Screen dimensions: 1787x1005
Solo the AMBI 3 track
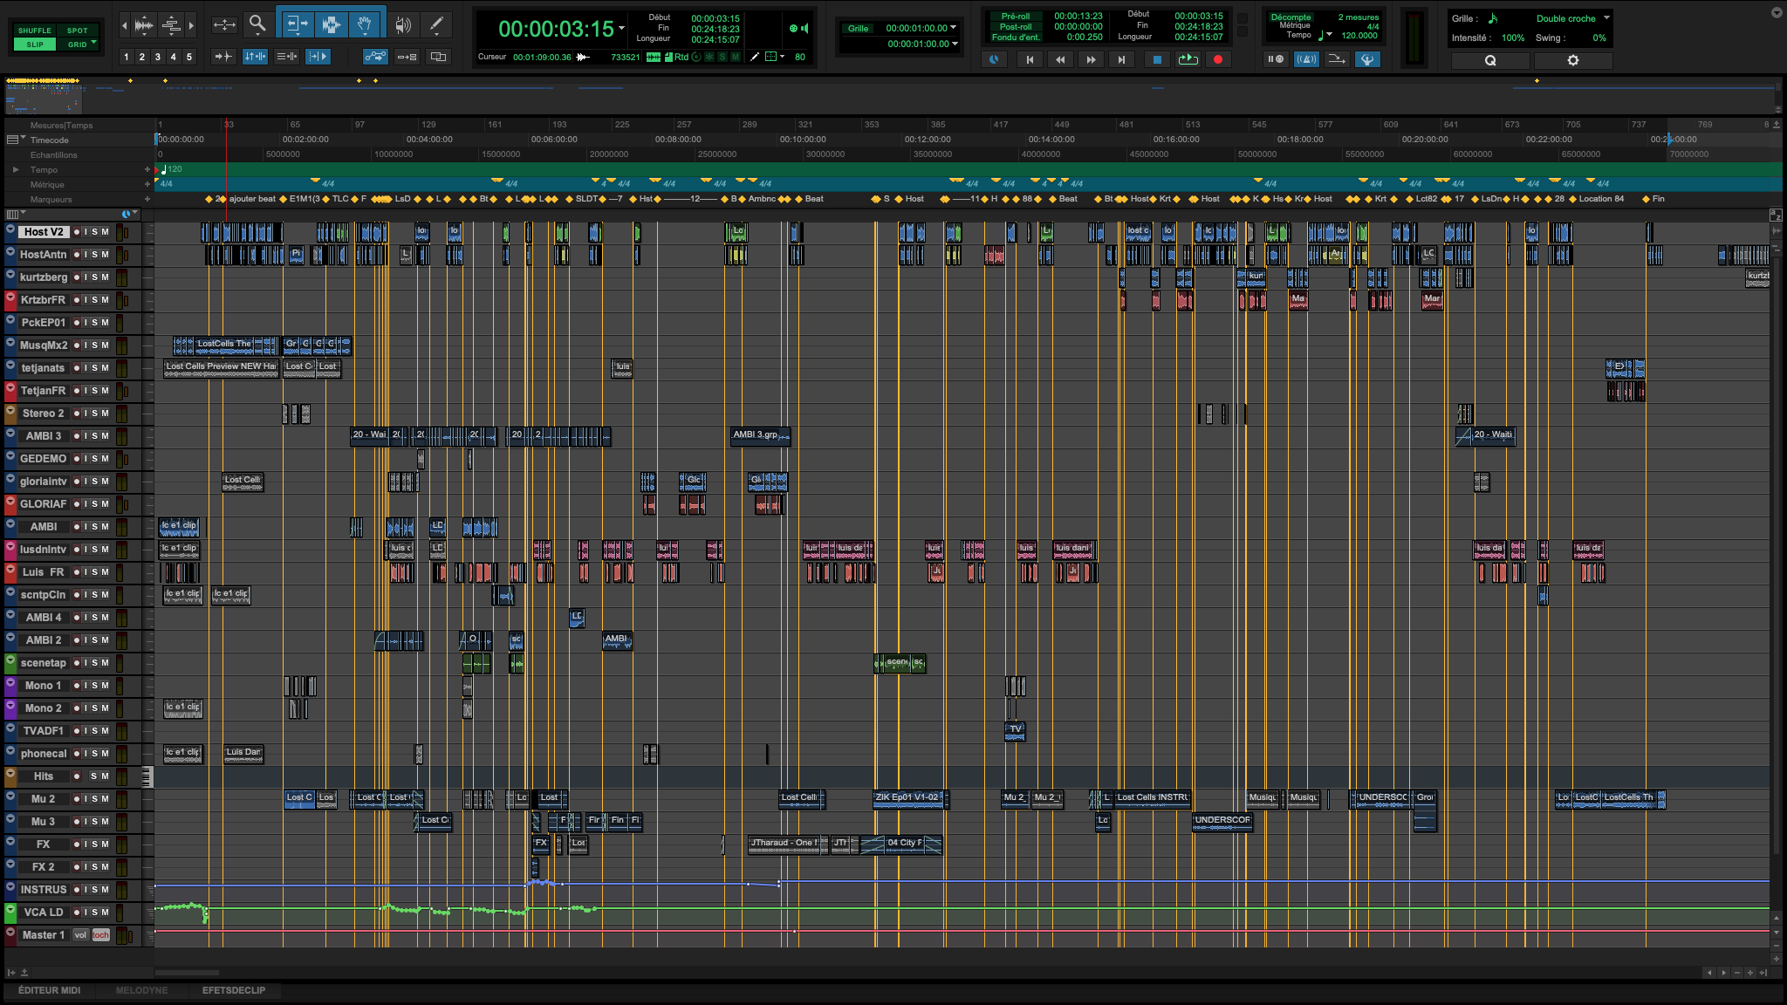[x=95, y=436]
